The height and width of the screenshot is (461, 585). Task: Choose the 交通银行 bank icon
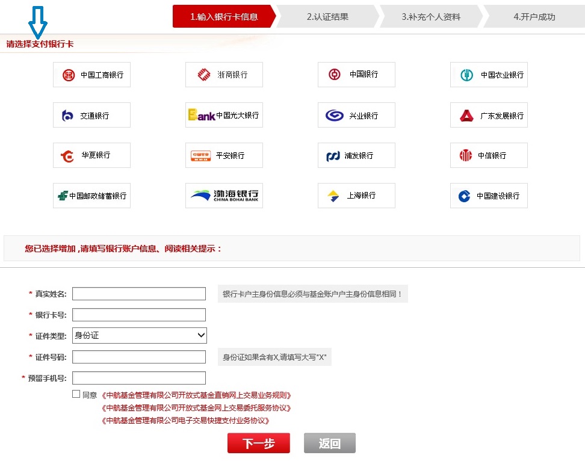point(91,115)
